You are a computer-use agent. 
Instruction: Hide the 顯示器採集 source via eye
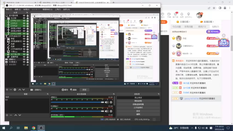pos(24,15)
